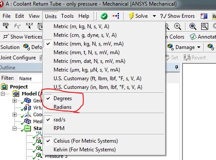Choose Metric (cm, g, dyne, s, V, A)

coord(104,35)
